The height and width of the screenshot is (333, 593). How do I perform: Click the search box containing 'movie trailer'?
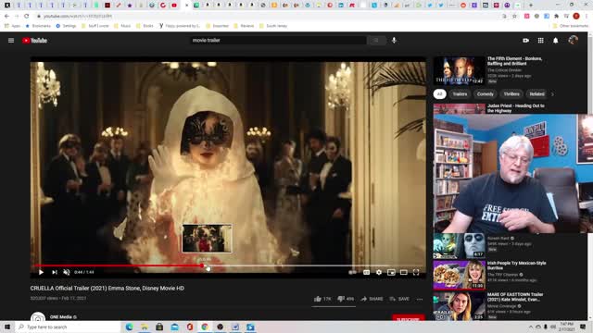point(278,41)
